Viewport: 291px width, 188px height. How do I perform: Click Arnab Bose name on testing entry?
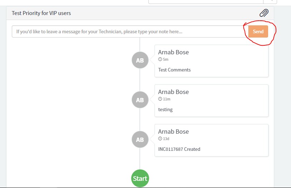[x=173, y=92]
